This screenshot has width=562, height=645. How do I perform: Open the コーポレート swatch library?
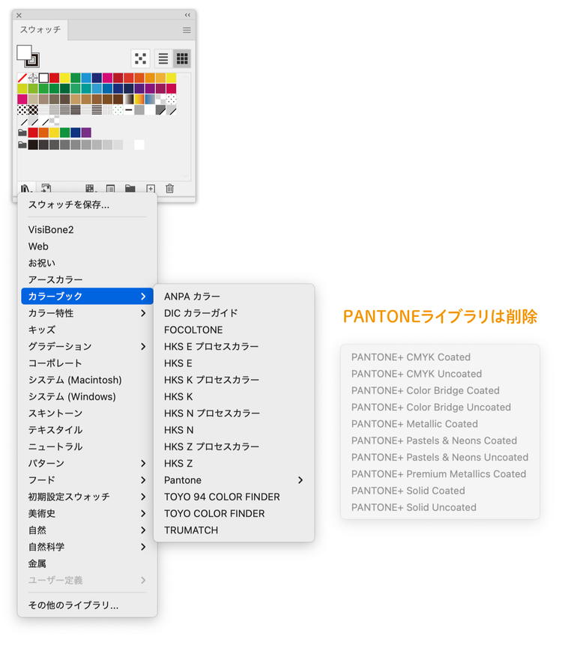pyautogui.click(x=87, y=363)
